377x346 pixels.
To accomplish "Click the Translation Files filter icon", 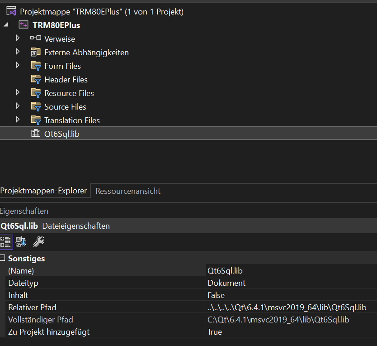I will pyautogui.click(x=35, y=120).
